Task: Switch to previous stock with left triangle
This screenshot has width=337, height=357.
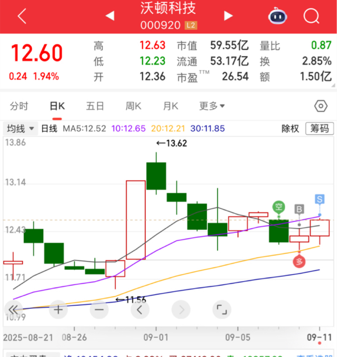Action: point(110,16)
